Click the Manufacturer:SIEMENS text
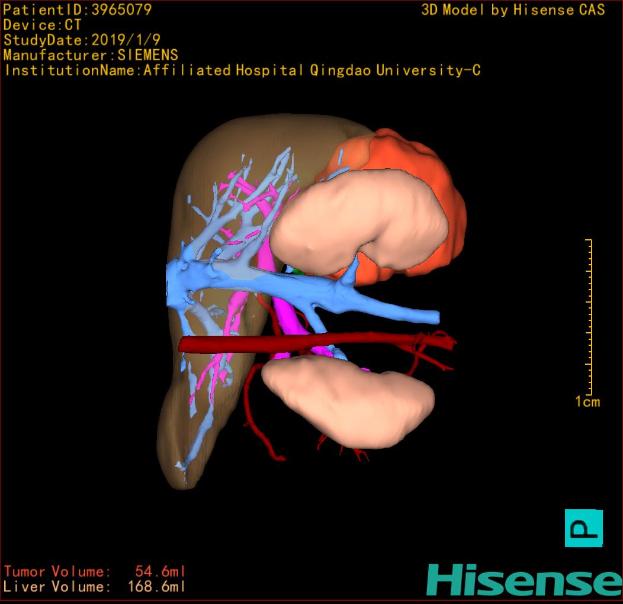This screenshot has height=604, width=623. tap(91, 55)
